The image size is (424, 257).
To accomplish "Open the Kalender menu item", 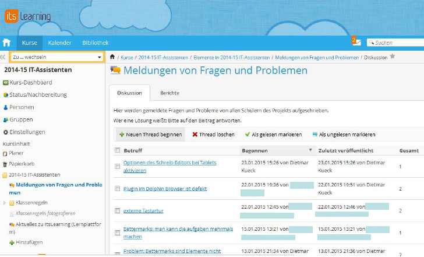I will [59, 43].
